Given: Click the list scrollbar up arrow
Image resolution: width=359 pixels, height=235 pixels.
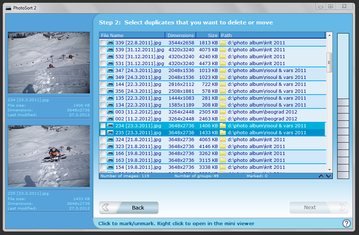Looking at the screenshot, I should 330,35.
